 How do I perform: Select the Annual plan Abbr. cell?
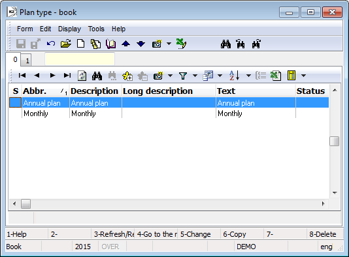(46, 103)
